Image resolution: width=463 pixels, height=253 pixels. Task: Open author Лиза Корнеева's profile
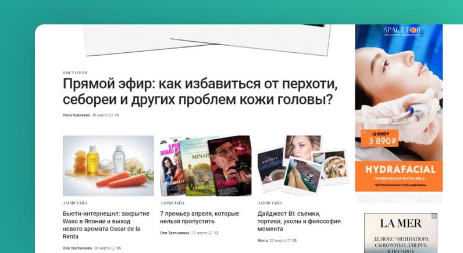pyautogui.click(x=76, y=115)
